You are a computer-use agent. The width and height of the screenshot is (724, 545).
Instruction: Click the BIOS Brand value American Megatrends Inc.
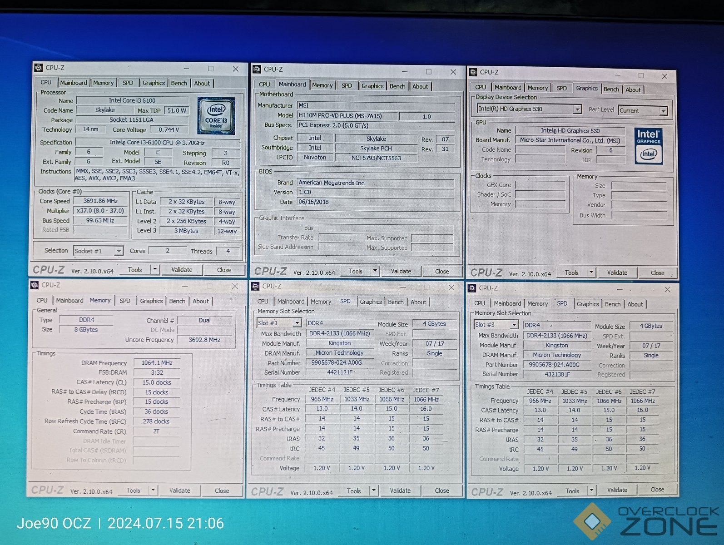coord(375,183)
